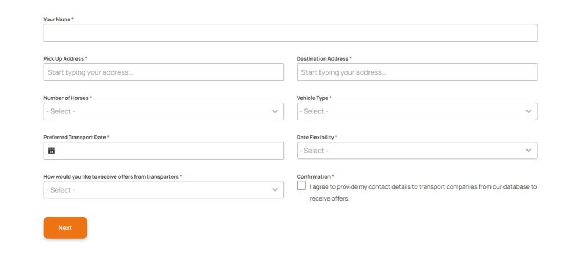Click the Preferred Transport Date field
This screenshot has height=255, width=576.
point(169,151)
